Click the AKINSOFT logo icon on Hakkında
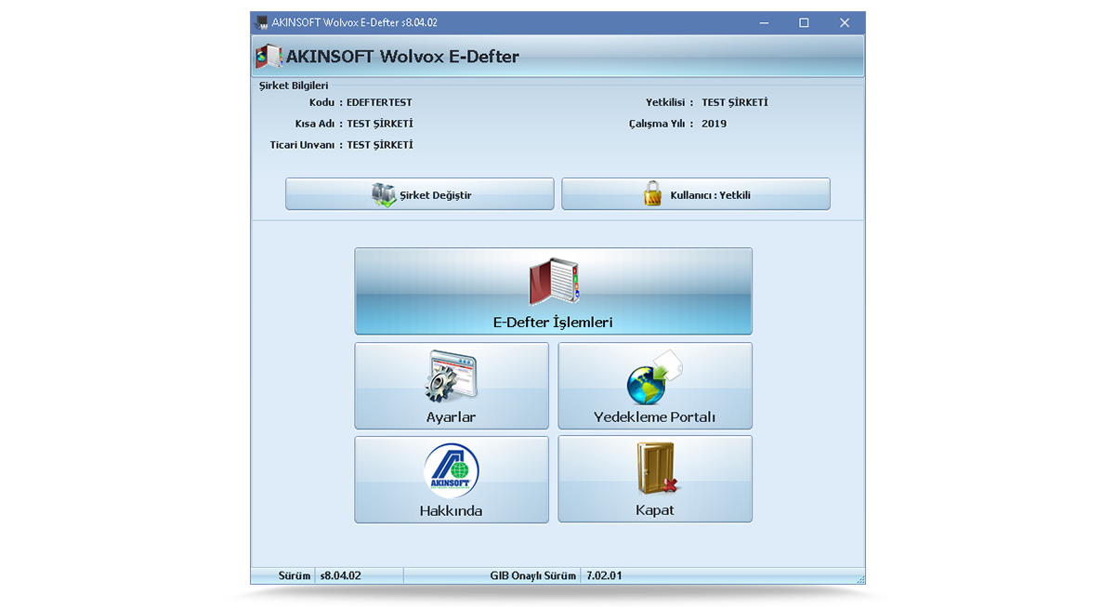 pos(452,469)
